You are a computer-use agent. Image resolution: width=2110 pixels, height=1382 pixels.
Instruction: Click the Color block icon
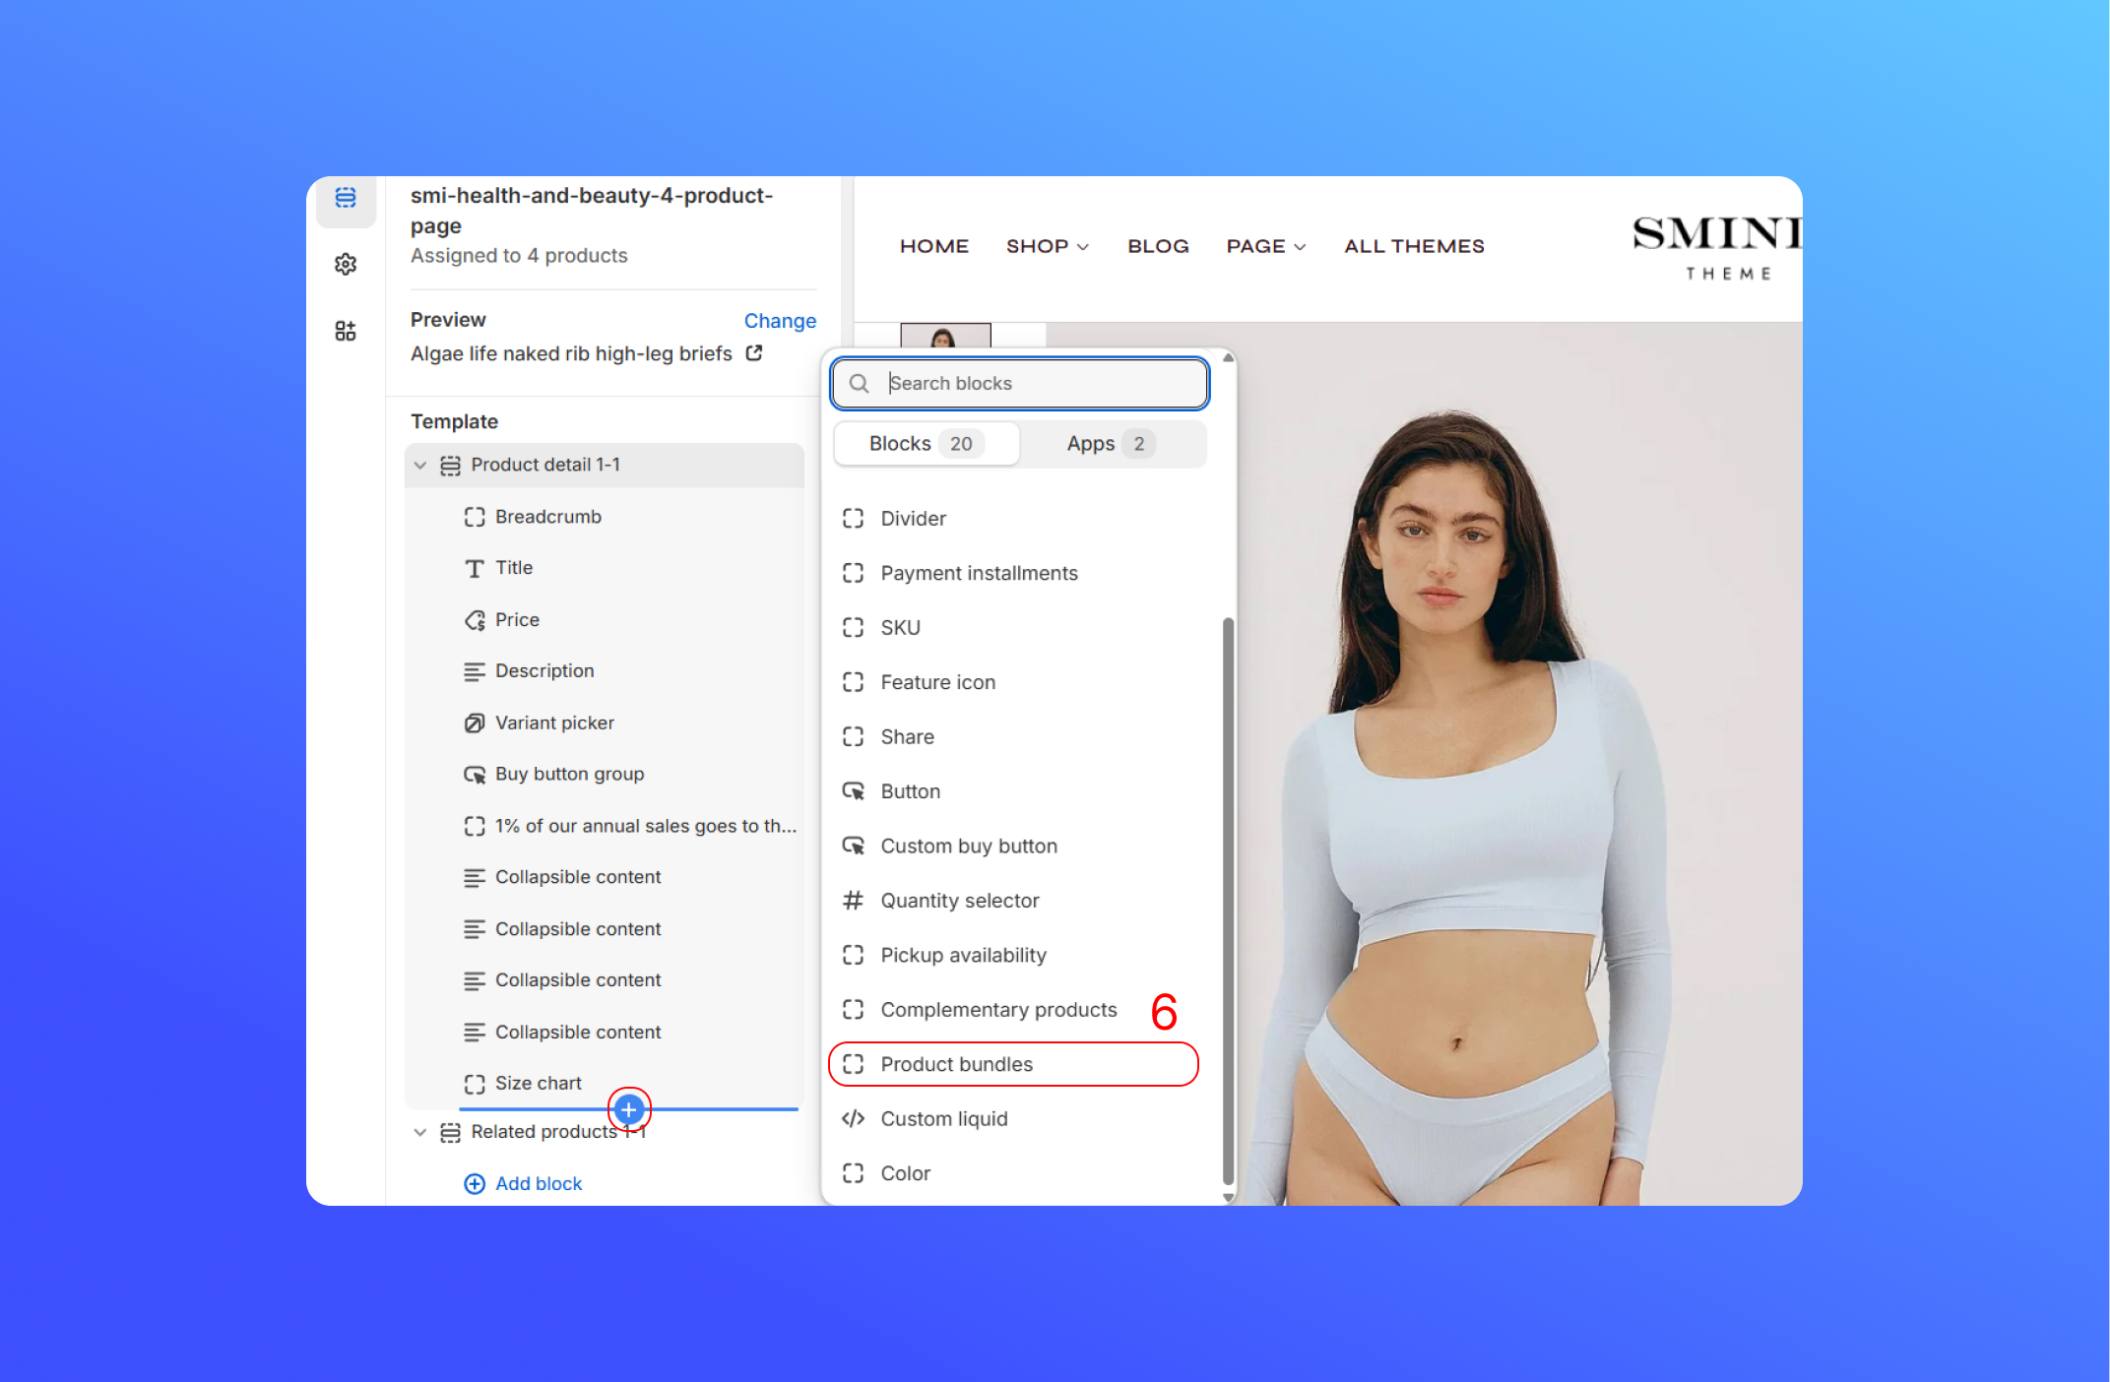click(x=854, y=1173)
